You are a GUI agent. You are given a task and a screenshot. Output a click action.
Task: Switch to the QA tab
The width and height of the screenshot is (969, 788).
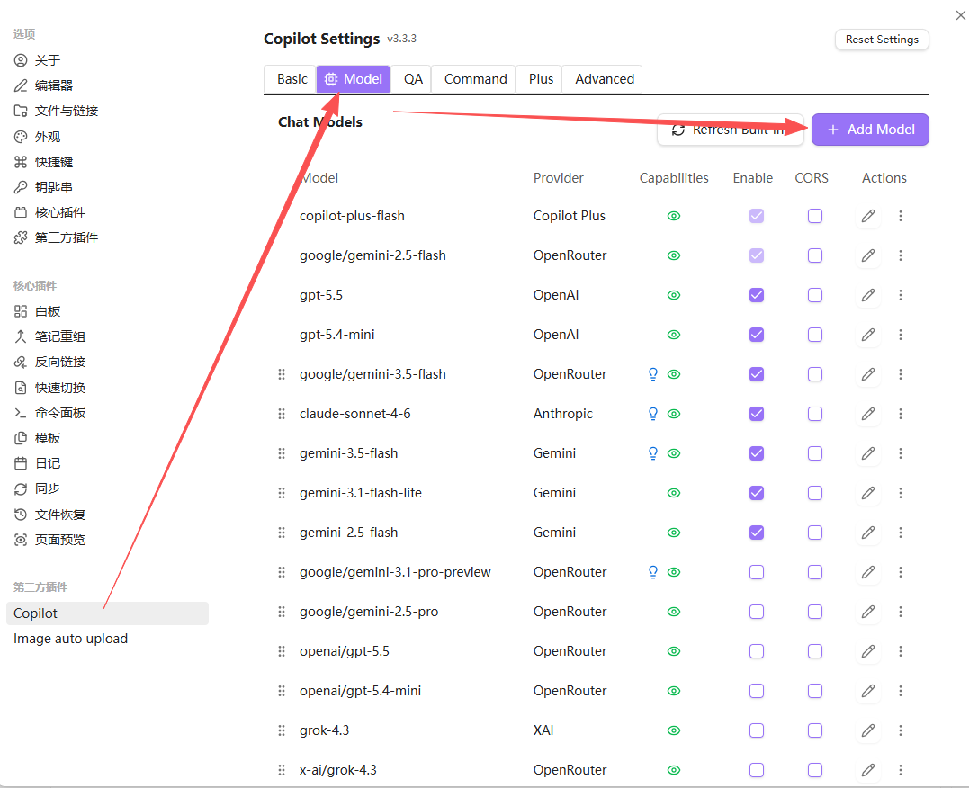413,79
